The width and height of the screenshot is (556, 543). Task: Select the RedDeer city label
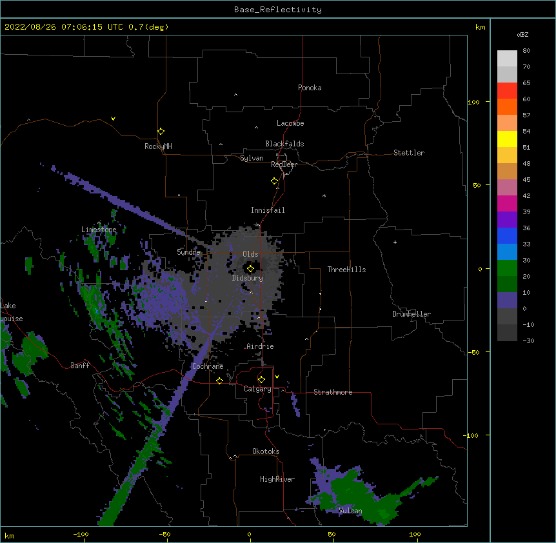tap(284, 164)
